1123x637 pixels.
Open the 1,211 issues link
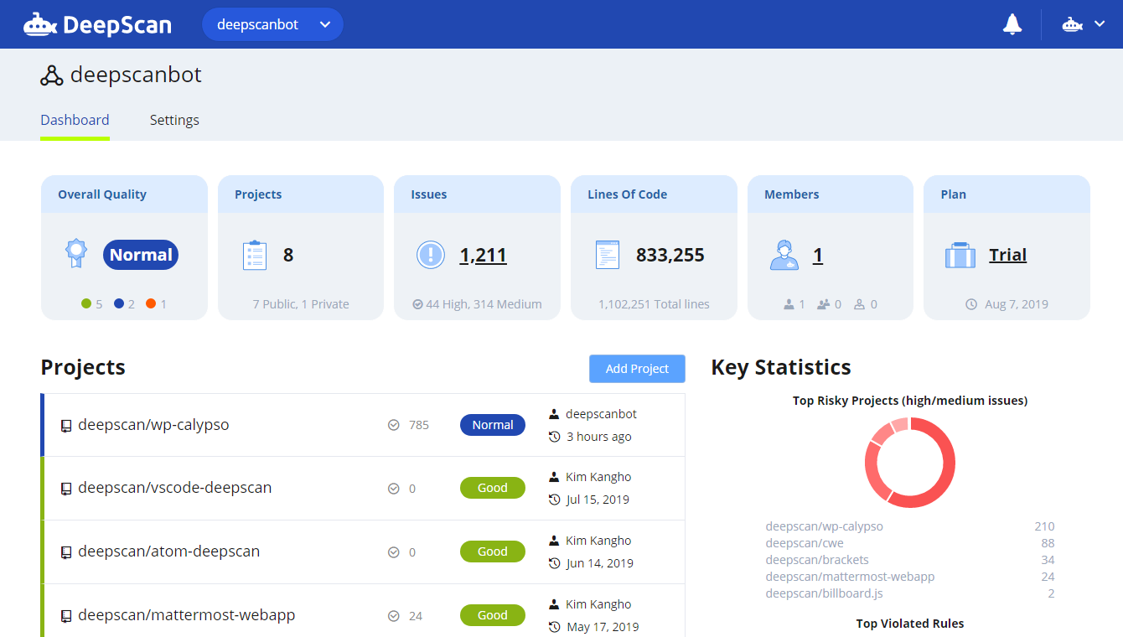pyautogui.click(x=483, y=255)
